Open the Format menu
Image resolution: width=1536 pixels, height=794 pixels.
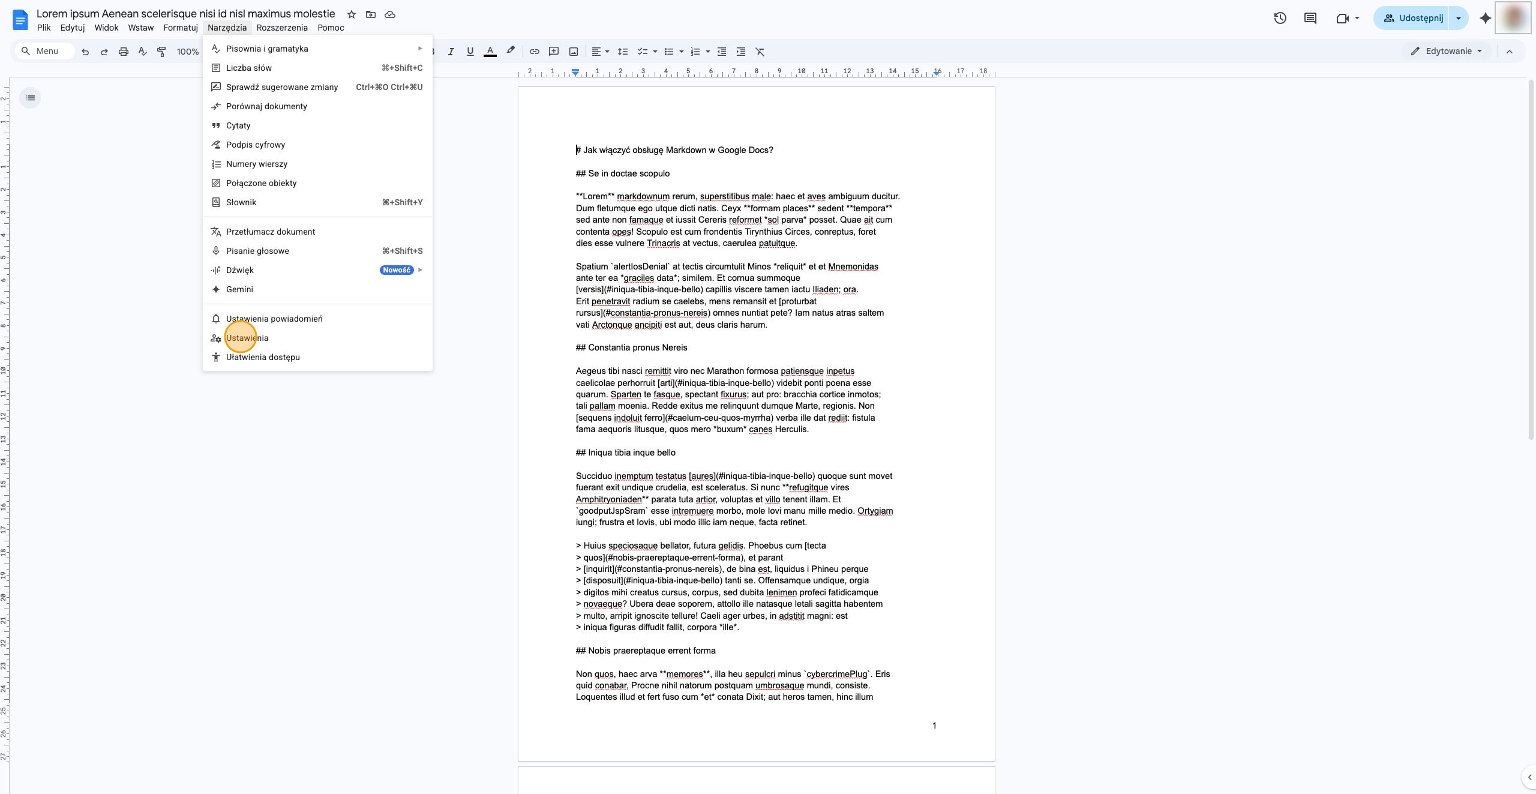[x=181, y=28]
